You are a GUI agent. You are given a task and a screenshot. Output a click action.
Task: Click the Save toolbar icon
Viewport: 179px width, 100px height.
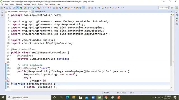[7, 8]
